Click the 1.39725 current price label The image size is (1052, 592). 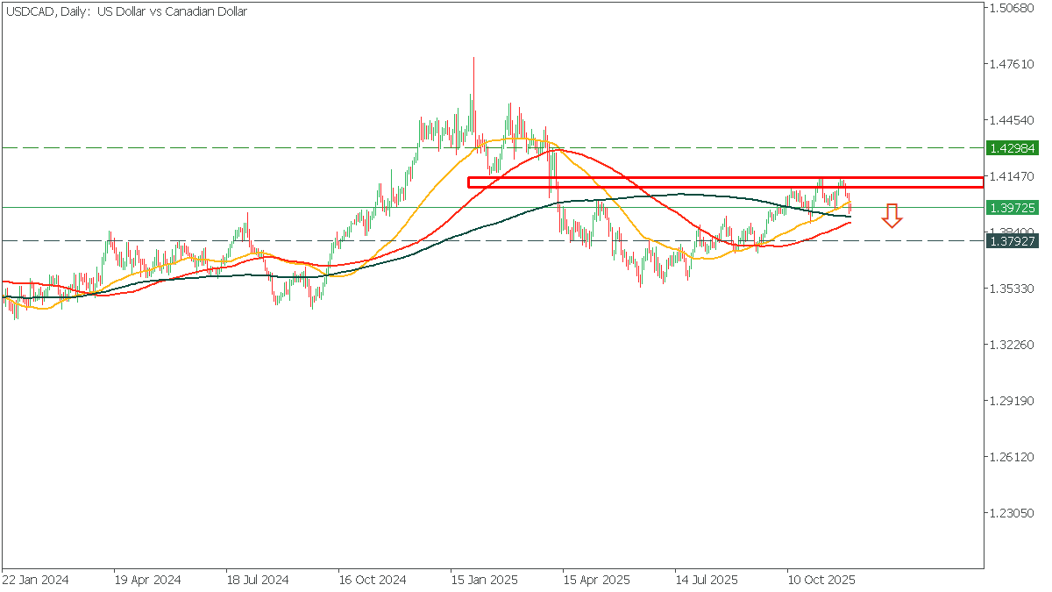pos(1012,208)
